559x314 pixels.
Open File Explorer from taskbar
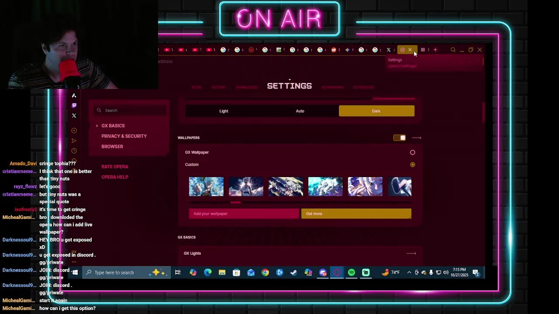point(222,273)
